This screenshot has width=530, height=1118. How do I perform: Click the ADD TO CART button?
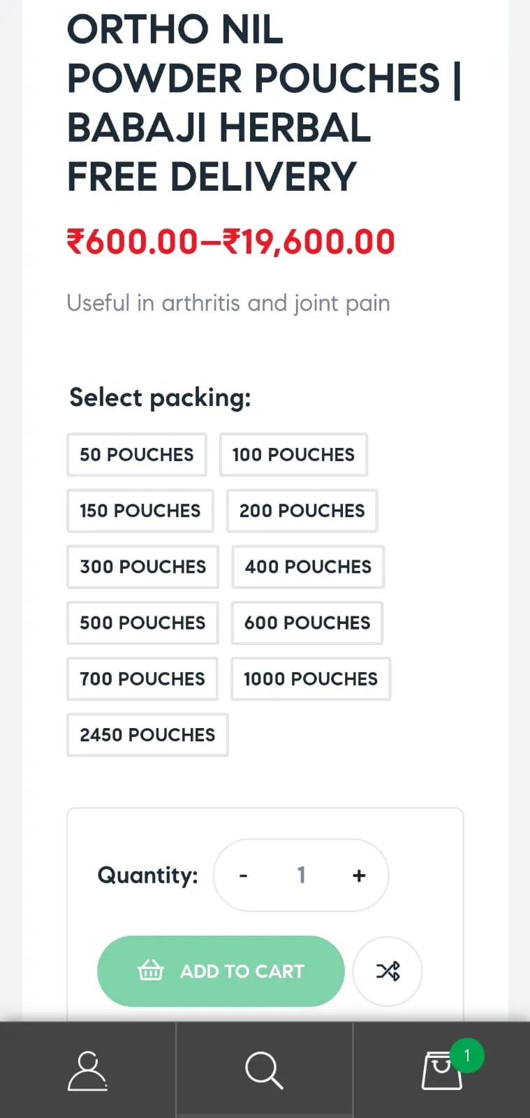(x=221, y=971)
